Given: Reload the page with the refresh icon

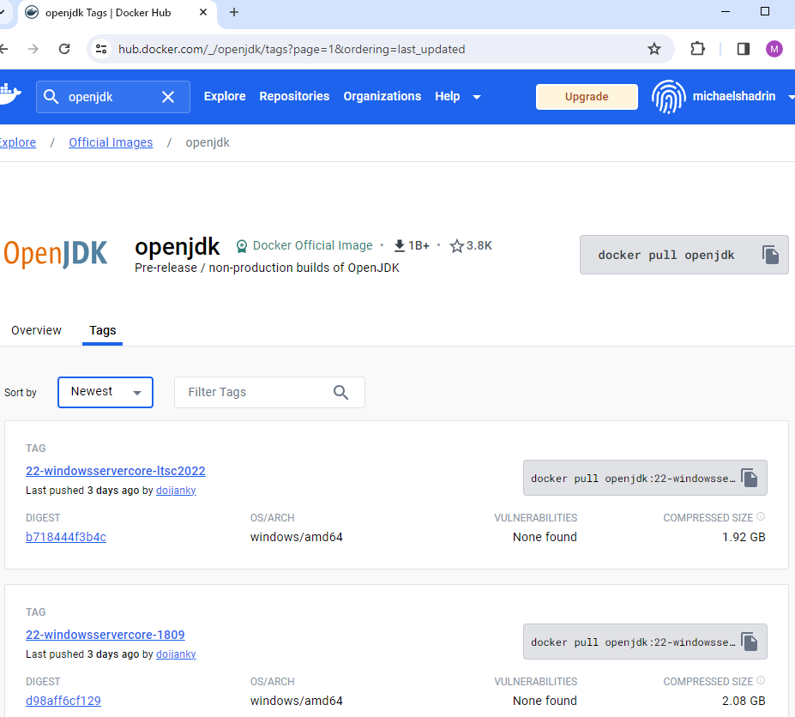Looking at the screenshot, I should point(64,49).
